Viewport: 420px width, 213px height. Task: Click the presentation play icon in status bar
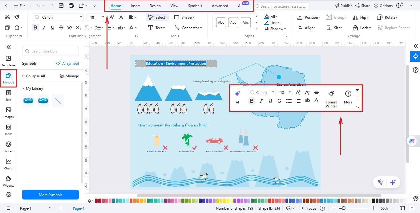pyautogui.click(x=322, y=208)
